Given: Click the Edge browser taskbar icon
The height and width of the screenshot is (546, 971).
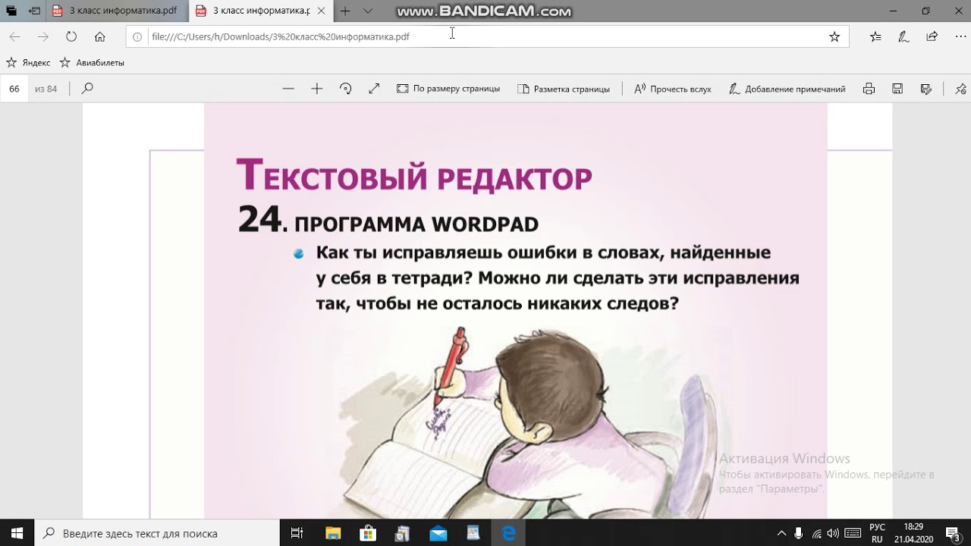Looking at the screenshot, I should tap(509, 533).
